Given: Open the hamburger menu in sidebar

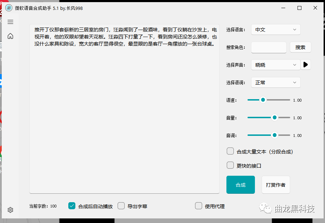Looking at the screenshot, I should click(10, 22).
